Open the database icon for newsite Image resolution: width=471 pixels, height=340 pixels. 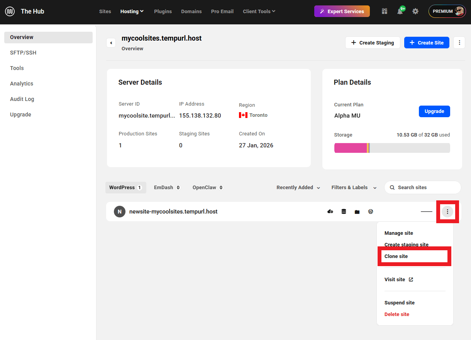344,212
